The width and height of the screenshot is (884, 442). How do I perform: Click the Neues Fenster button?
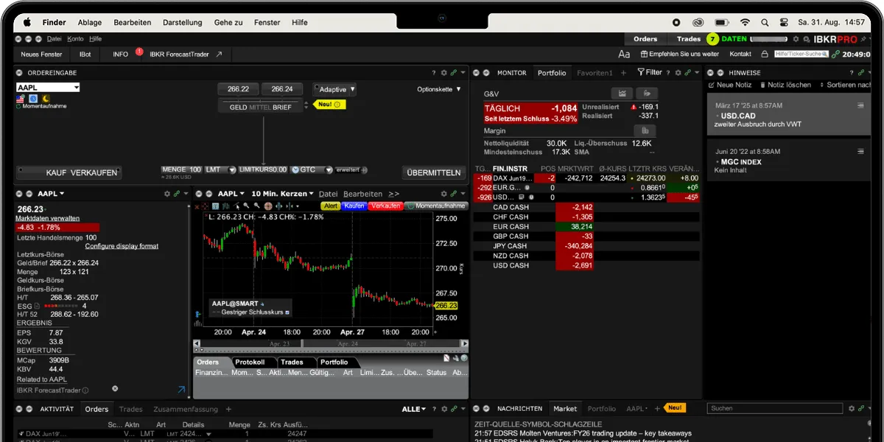tap(41, 54)
